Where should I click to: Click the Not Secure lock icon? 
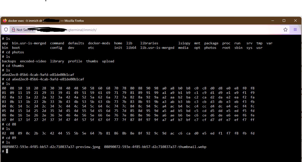[14, 30]
